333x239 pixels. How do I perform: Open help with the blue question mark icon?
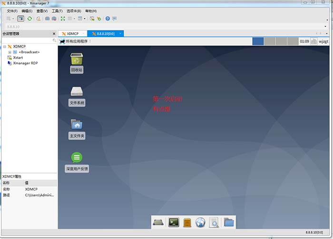click(x=108, y=19)
